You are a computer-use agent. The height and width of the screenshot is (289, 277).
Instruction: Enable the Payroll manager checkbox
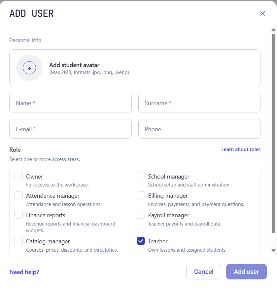[141, 215]
